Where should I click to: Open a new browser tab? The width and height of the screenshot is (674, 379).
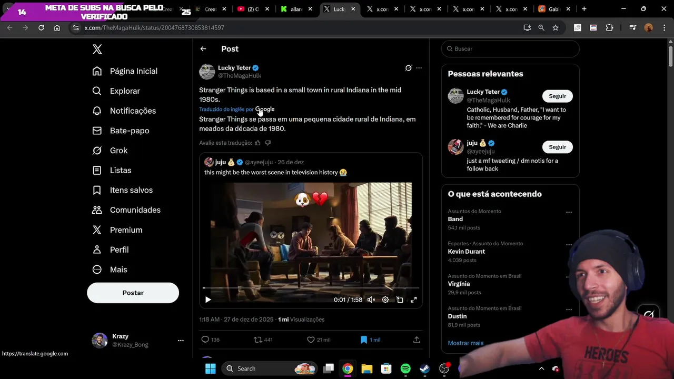coord(584,9)
